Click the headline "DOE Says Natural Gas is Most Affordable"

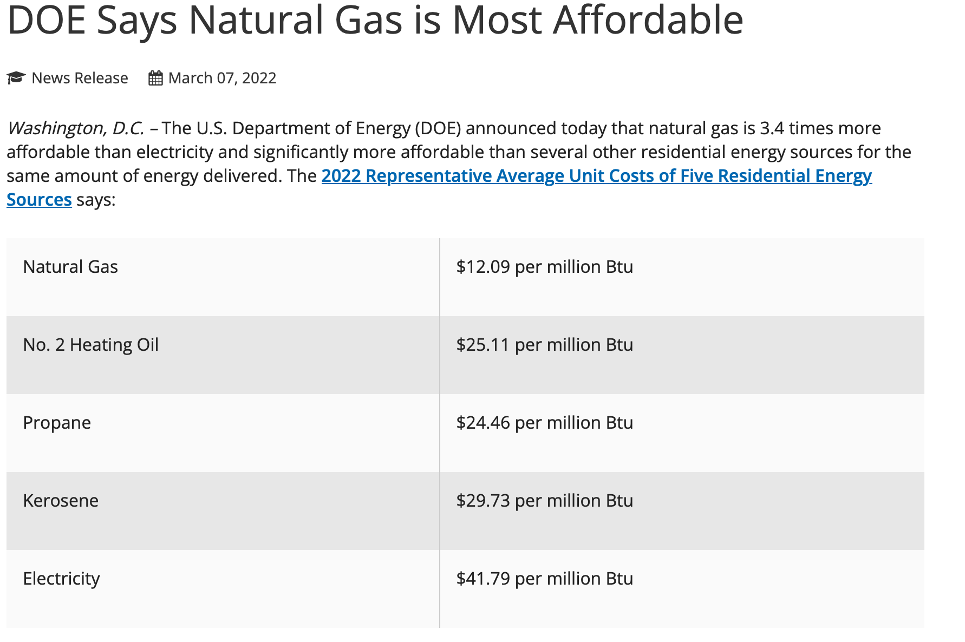pyautogui.click(x=375, y=21)
